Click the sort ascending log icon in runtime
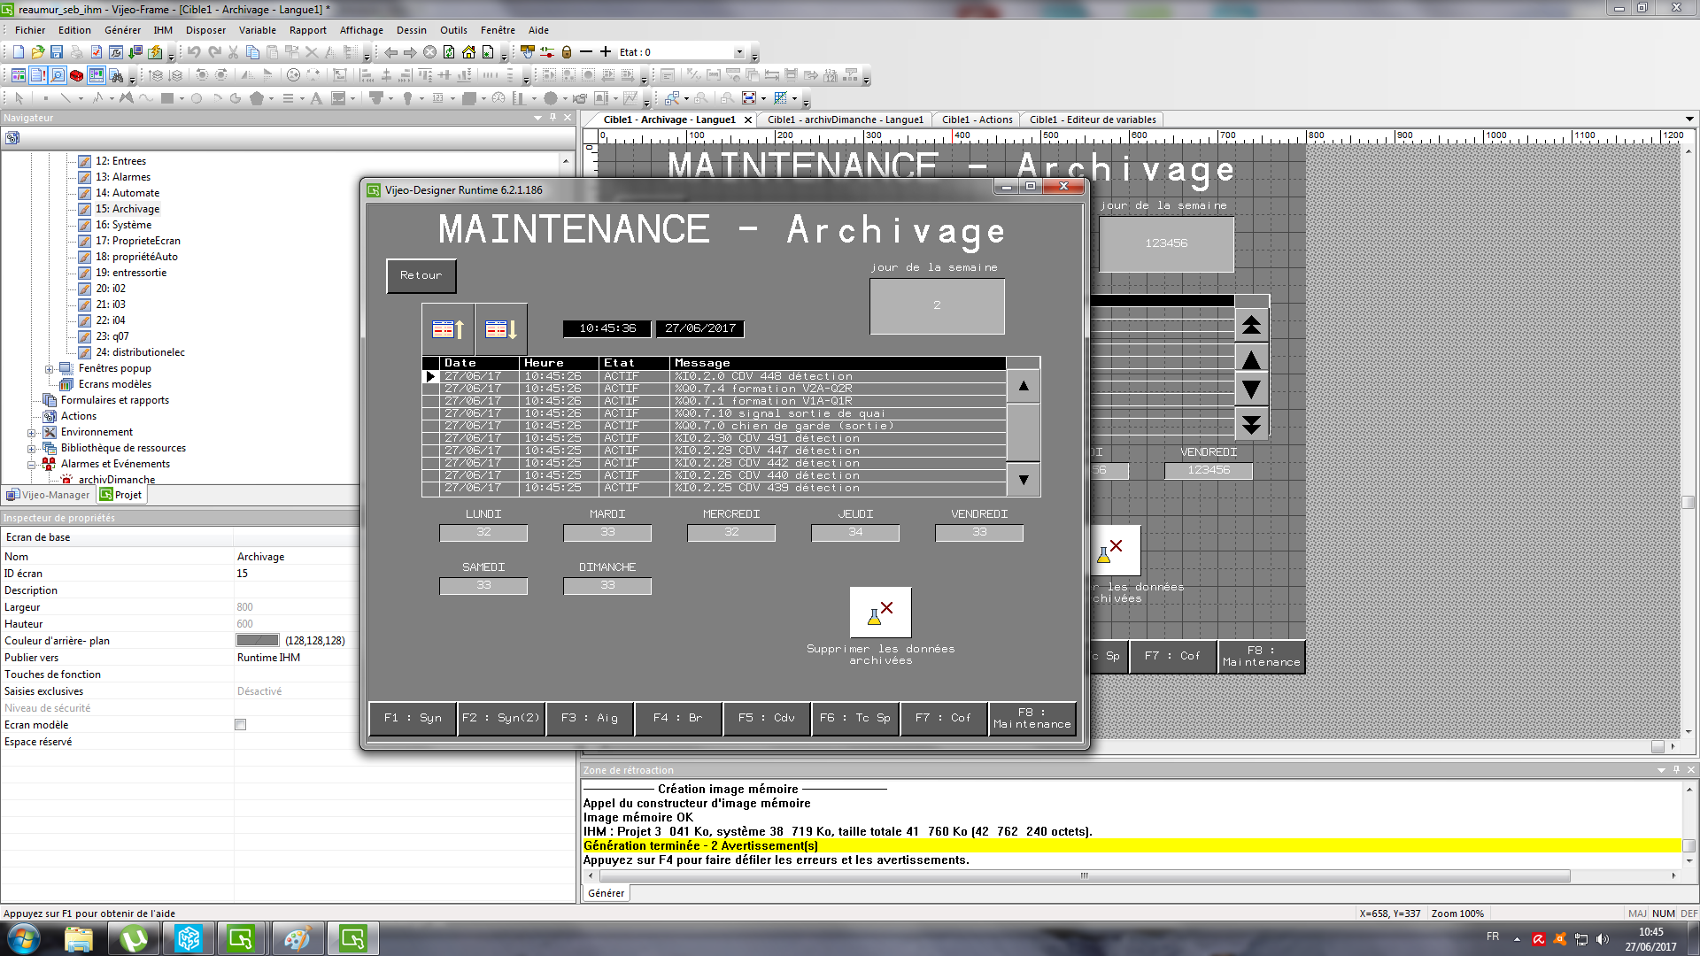The image size is (1700, 956). 448,329
